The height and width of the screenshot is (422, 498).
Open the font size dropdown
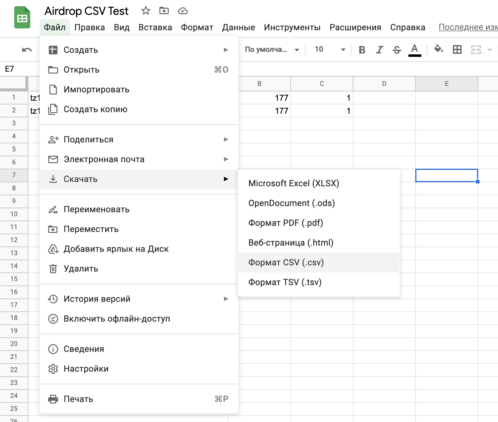[x=330, y=49]
